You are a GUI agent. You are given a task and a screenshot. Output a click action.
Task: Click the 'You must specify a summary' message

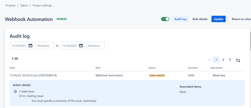[64, 101]
